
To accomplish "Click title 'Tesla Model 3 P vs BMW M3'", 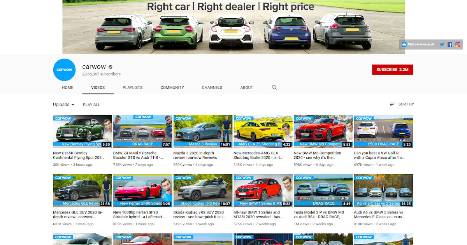I will pyautogui.click(x=319, y=215).
